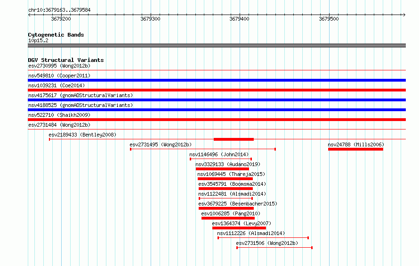Viewport: 419px width, 266px height.
Task: Open esv1006285 (Pang2010) variant label
Action: [x=231, y=213]
